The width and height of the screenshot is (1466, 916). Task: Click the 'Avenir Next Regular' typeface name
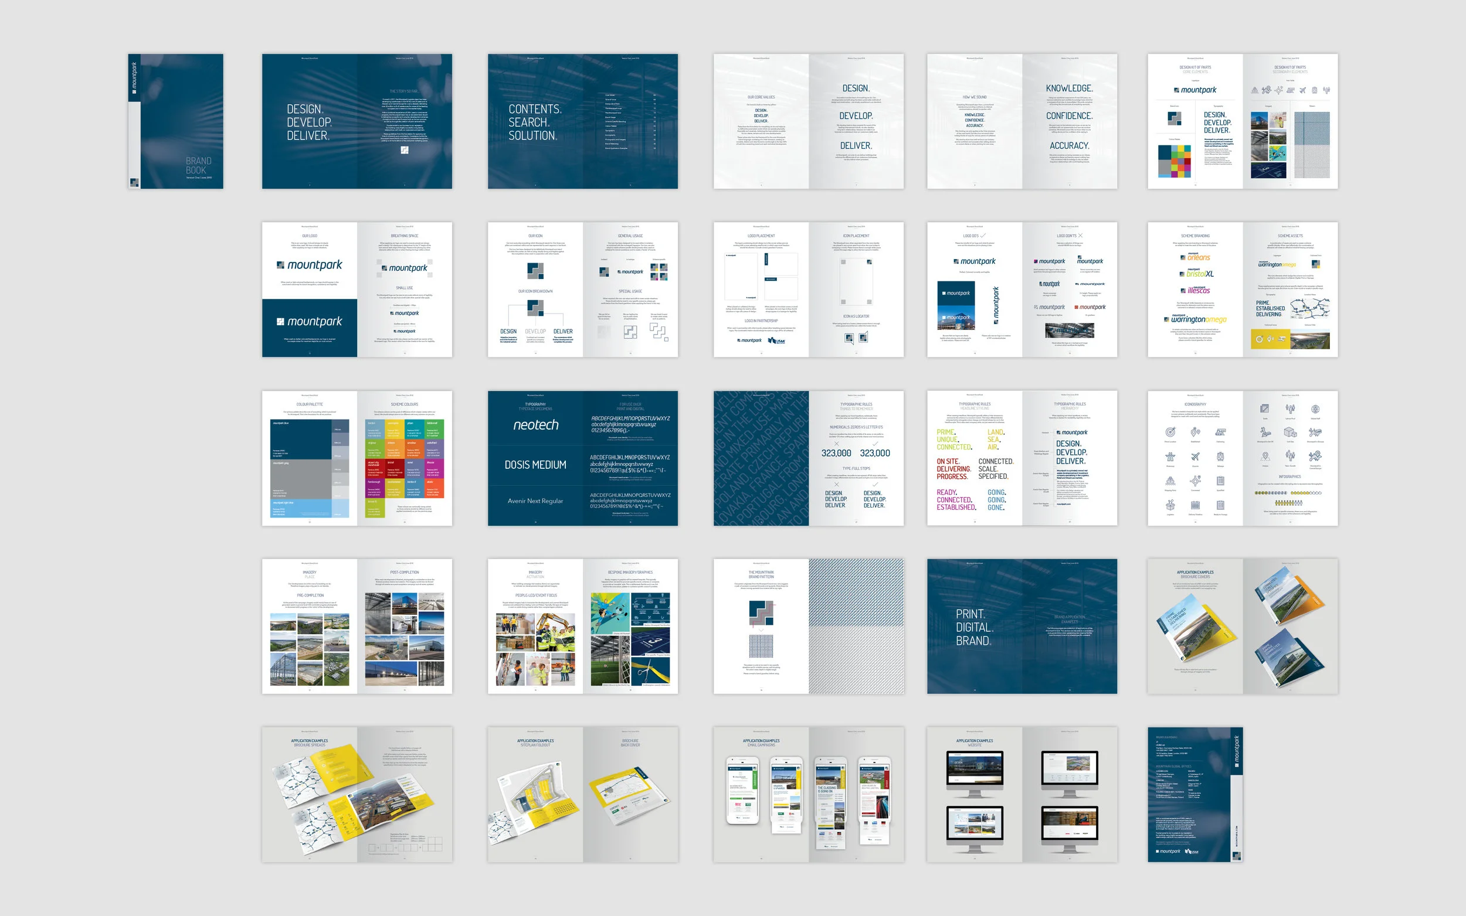536,501
